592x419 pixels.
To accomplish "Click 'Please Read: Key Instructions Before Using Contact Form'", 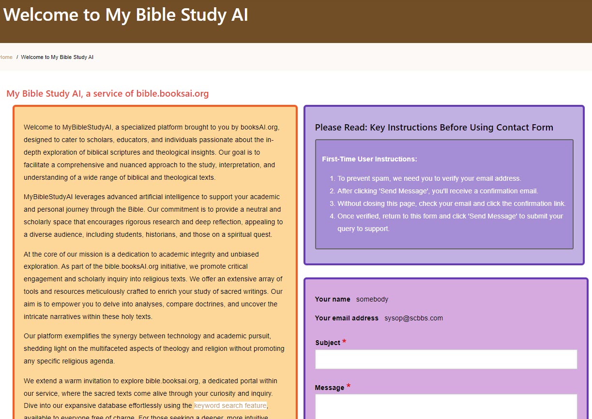I will tap(434, 128).
